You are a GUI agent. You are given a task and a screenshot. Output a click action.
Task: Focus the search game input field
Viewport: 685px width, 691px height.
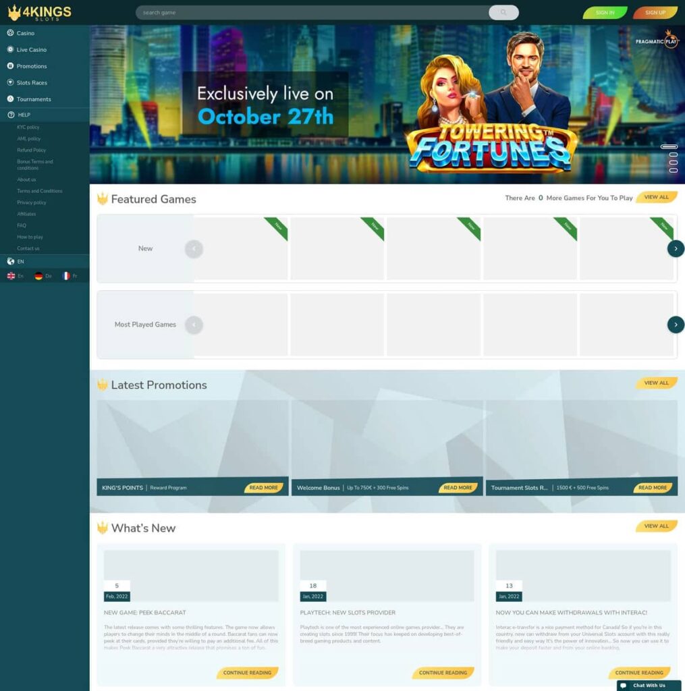click(312, 12)
